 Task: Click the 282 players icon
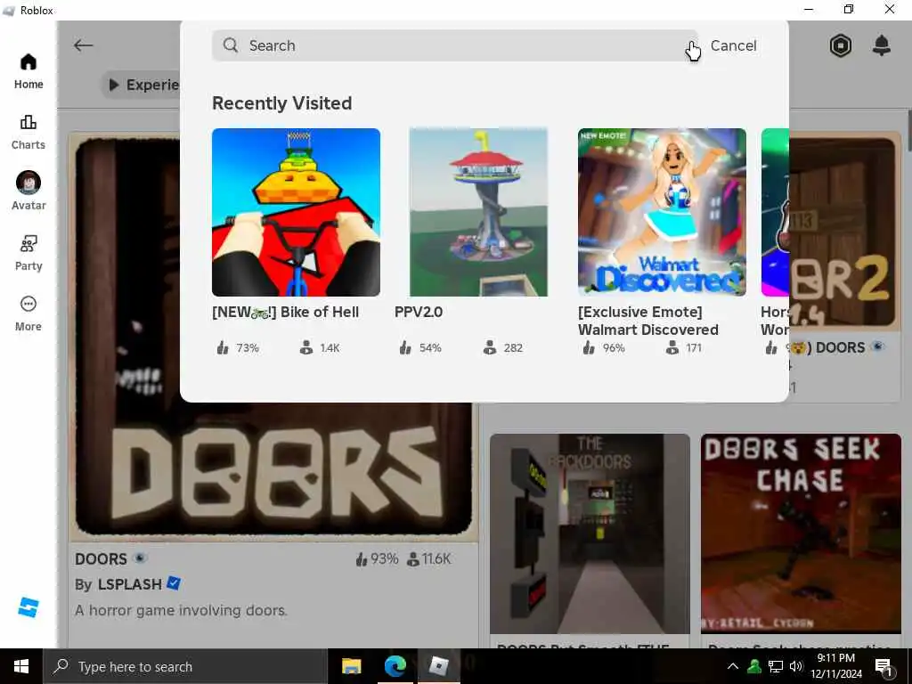pyautogui.click(x=490, y=348)
